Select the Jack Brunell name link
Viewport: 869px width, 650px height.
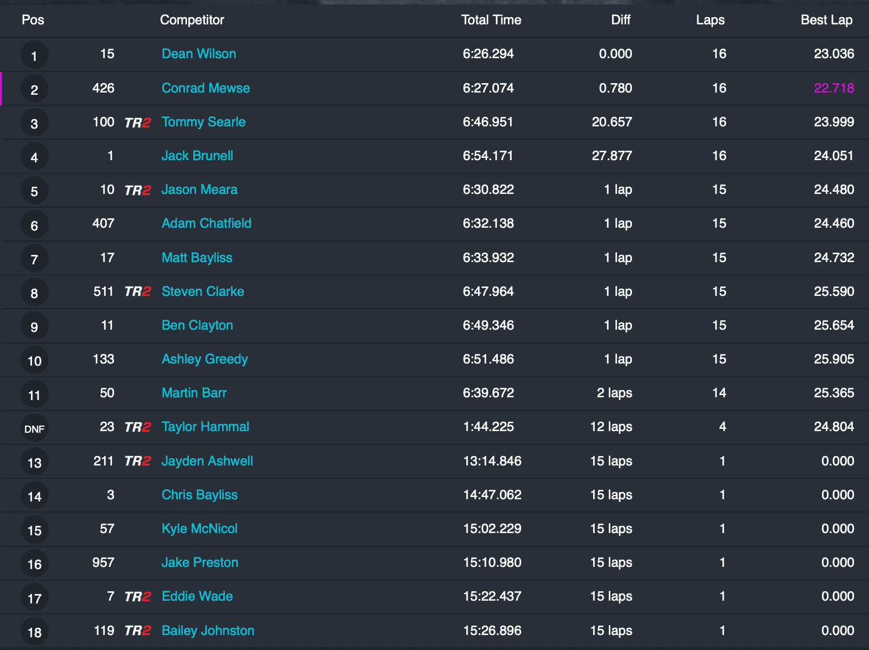click(x=197, y=156)
